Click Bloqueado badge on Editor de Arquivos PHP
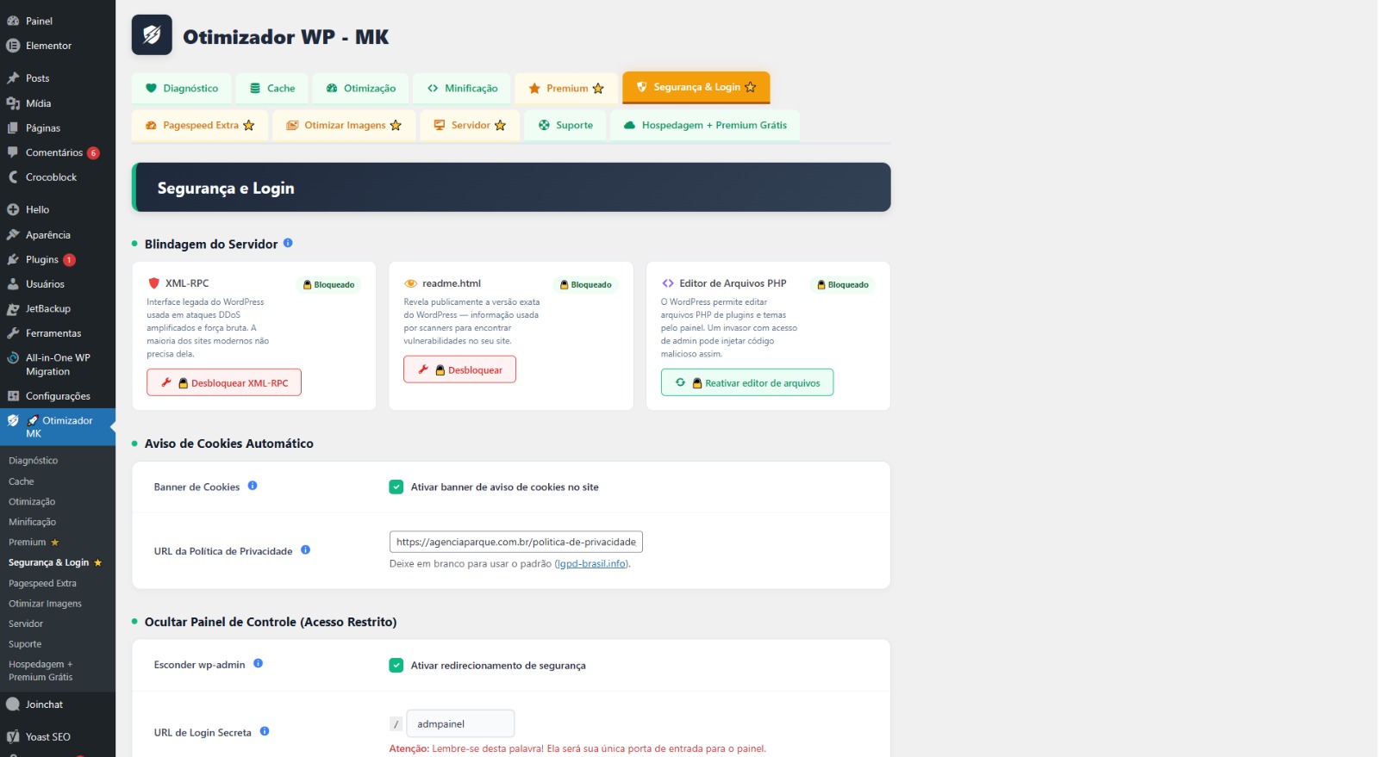 [843, 284]
